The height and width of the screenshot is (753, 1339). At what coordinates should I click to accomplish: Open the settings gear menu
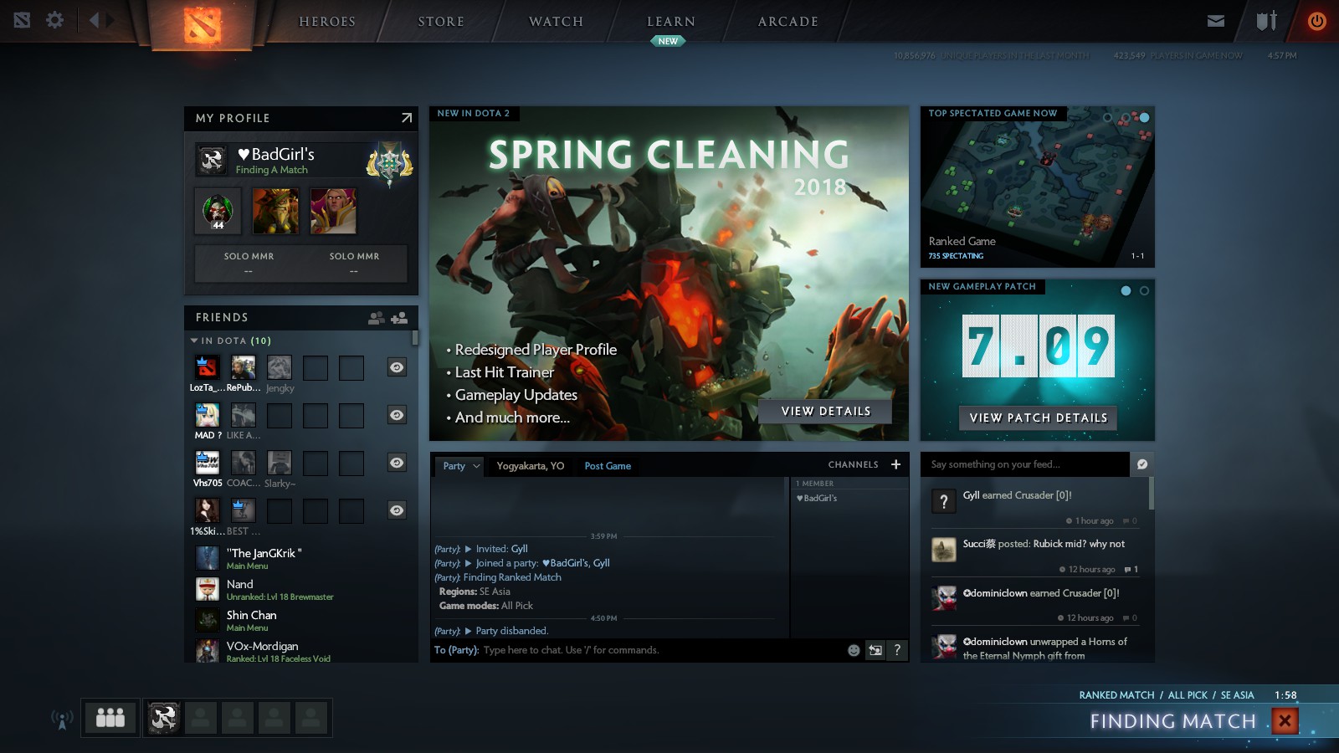tap(54, 20)
